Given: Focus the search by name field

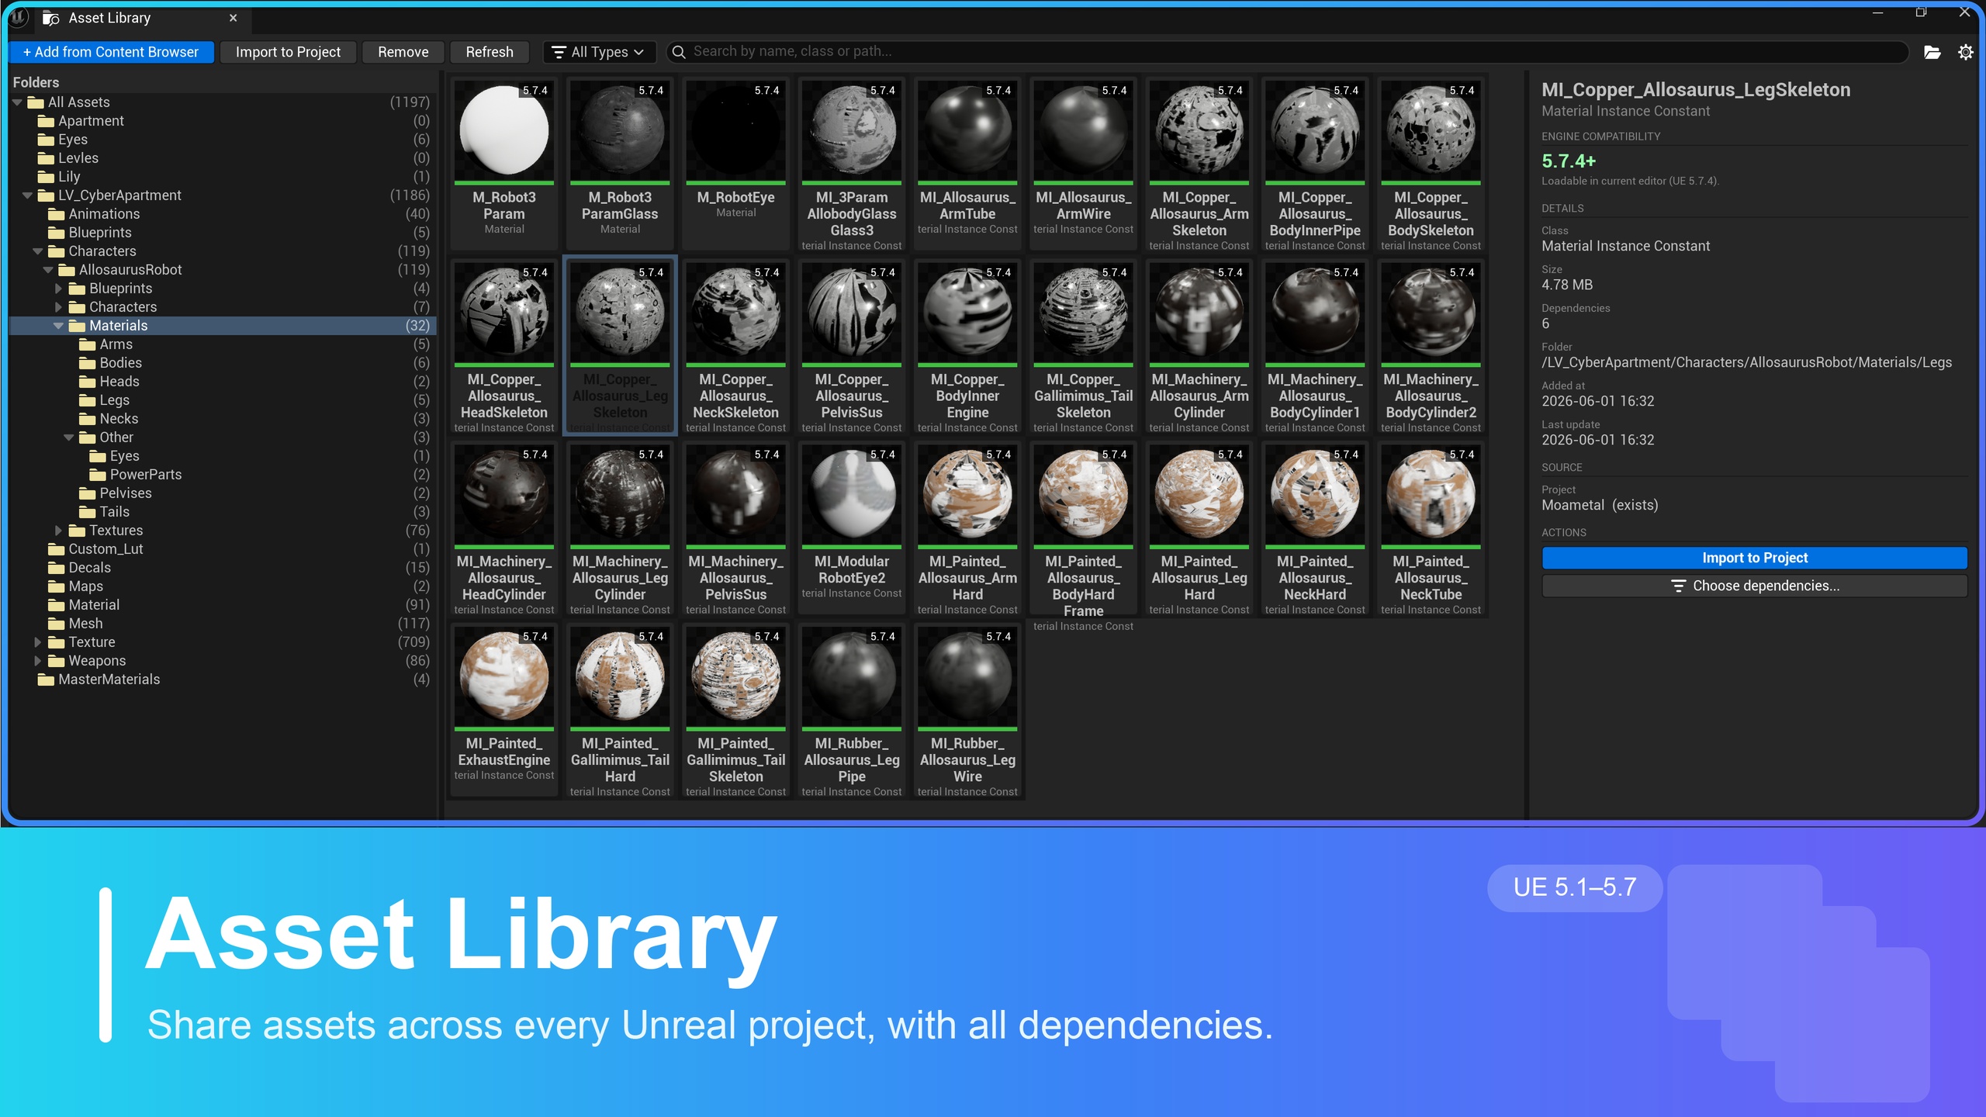Looking at the screenshot, I should [1288, 52].
